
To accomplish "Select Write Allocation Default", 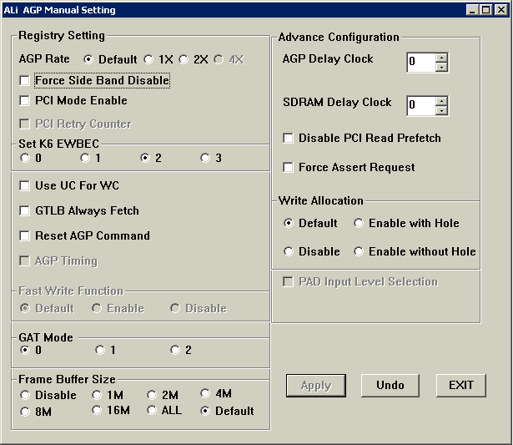I will coord(289,223).
